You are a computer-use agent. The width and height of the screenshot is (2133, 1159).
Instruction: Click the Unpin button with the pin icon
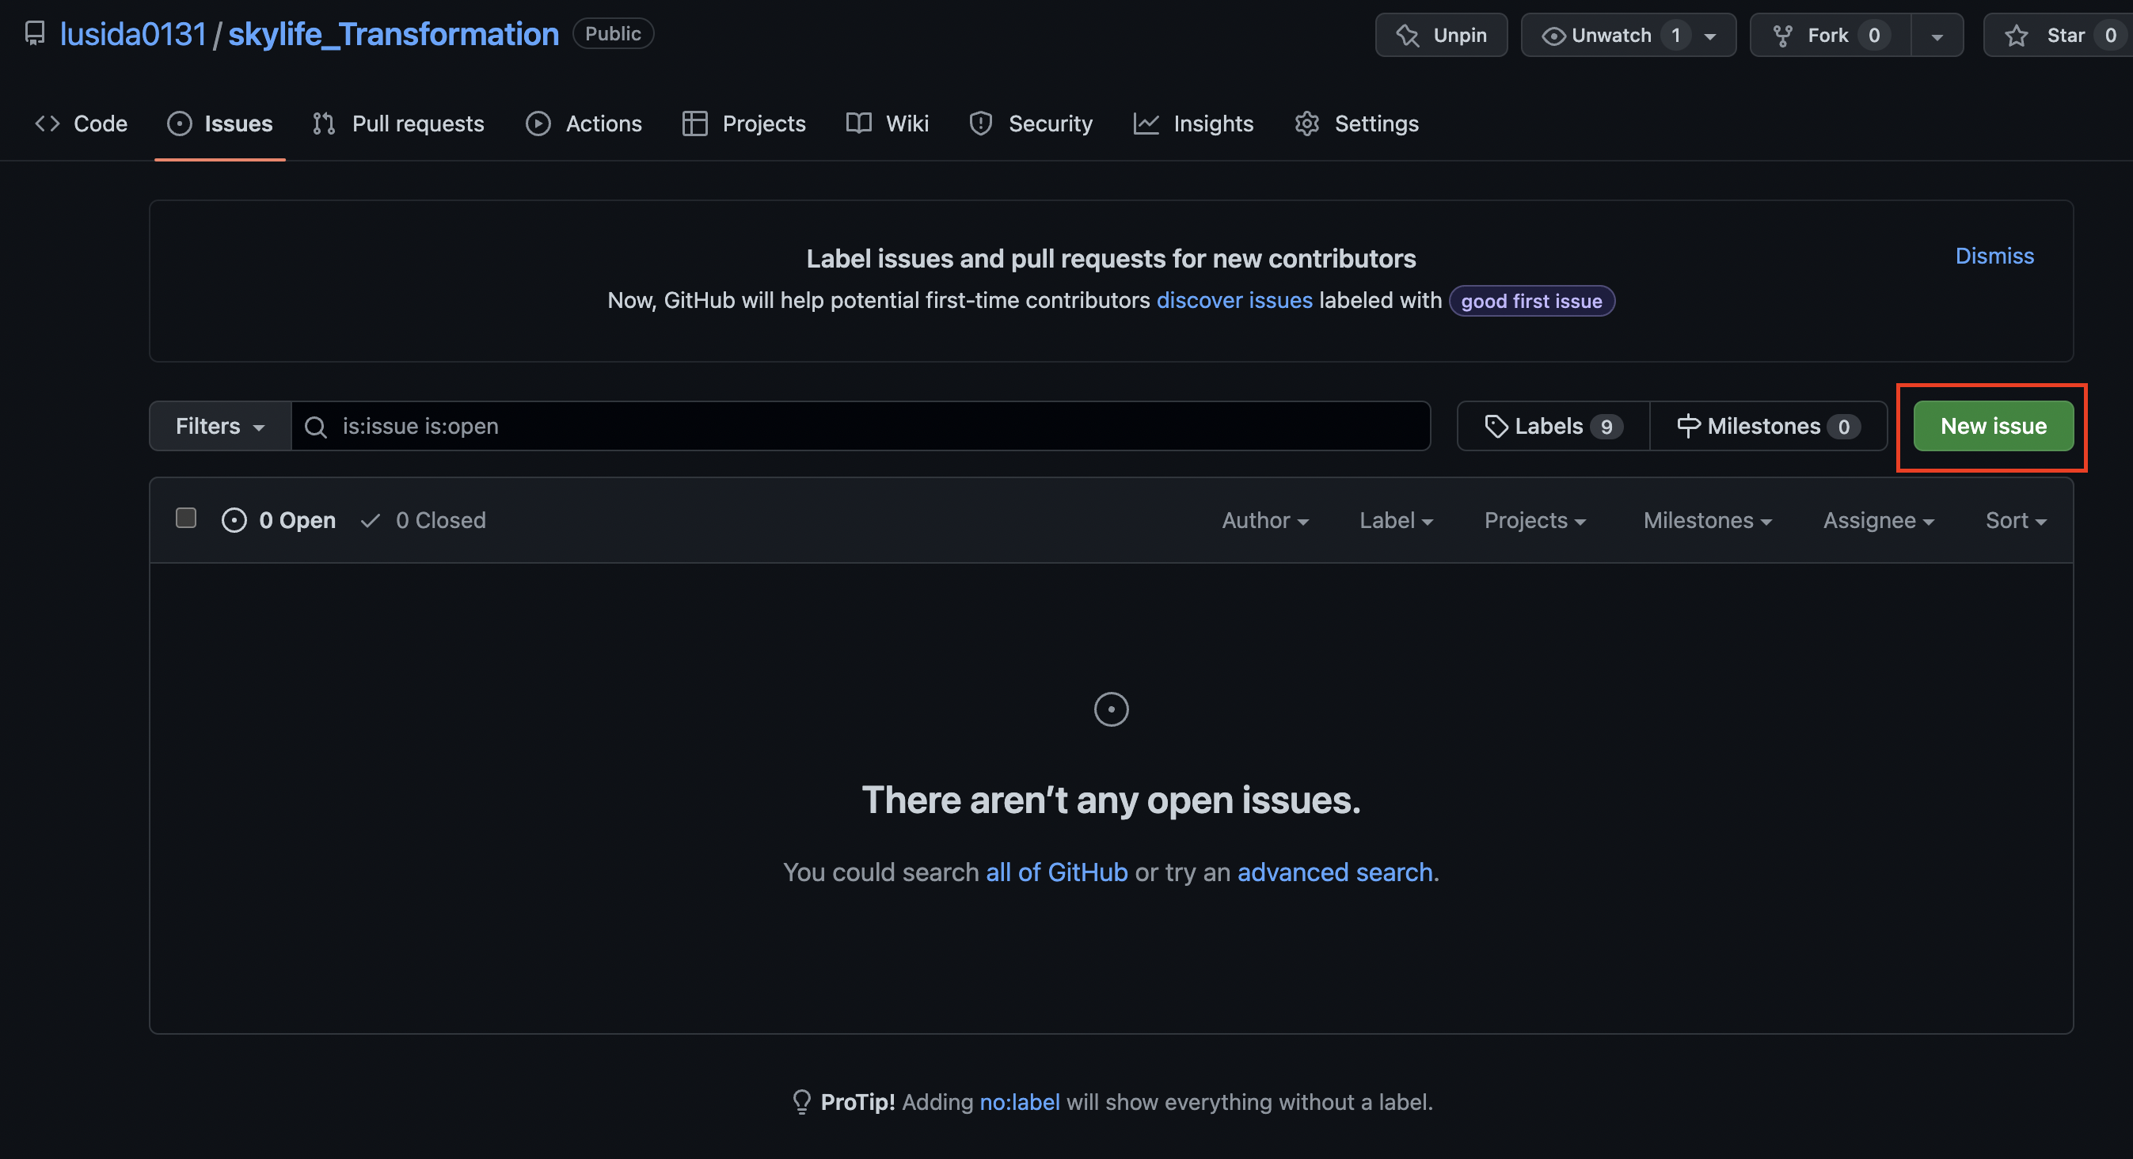[1441, 35]
